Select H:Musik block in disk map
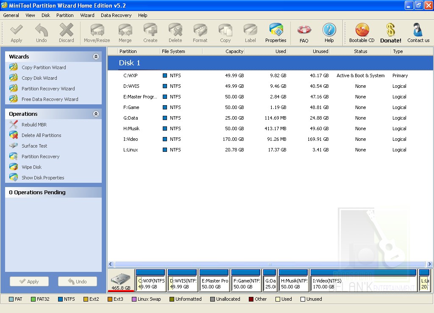 point(293,280)
